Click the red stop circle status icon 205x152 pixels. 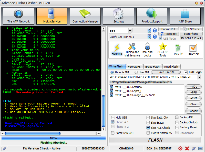(x=180, y=148)
